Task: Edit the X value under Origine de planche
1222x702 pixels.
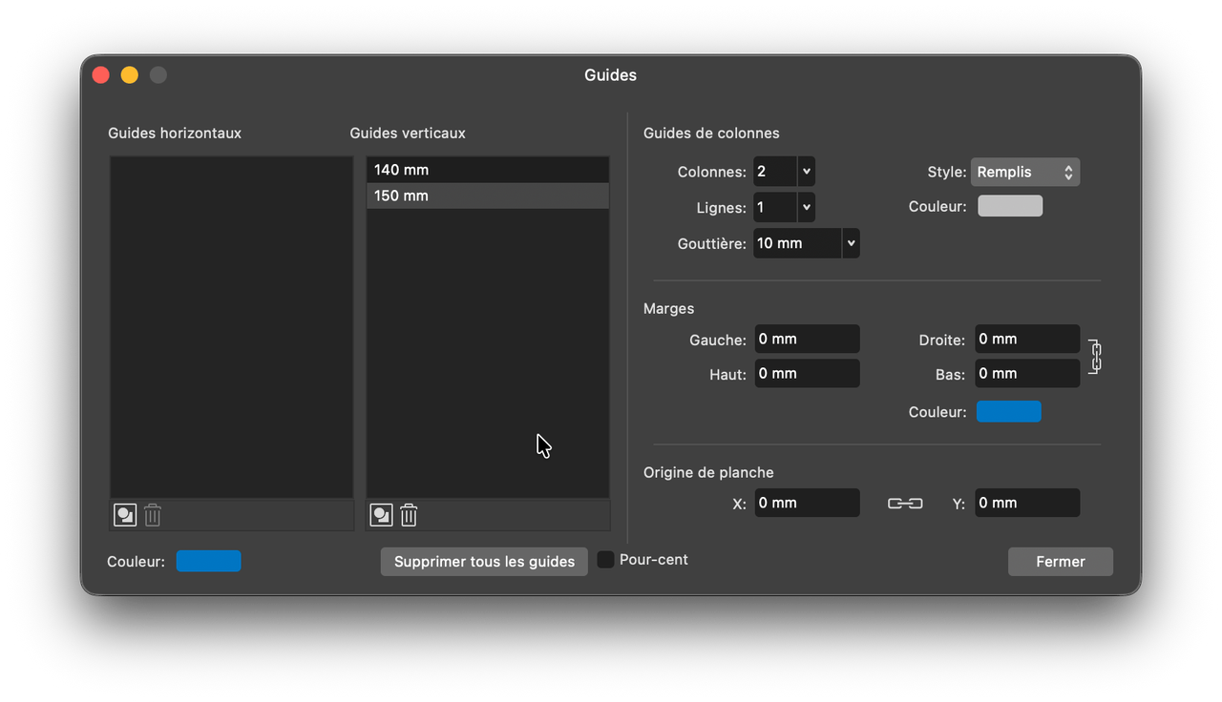Action: coord(807,503)
